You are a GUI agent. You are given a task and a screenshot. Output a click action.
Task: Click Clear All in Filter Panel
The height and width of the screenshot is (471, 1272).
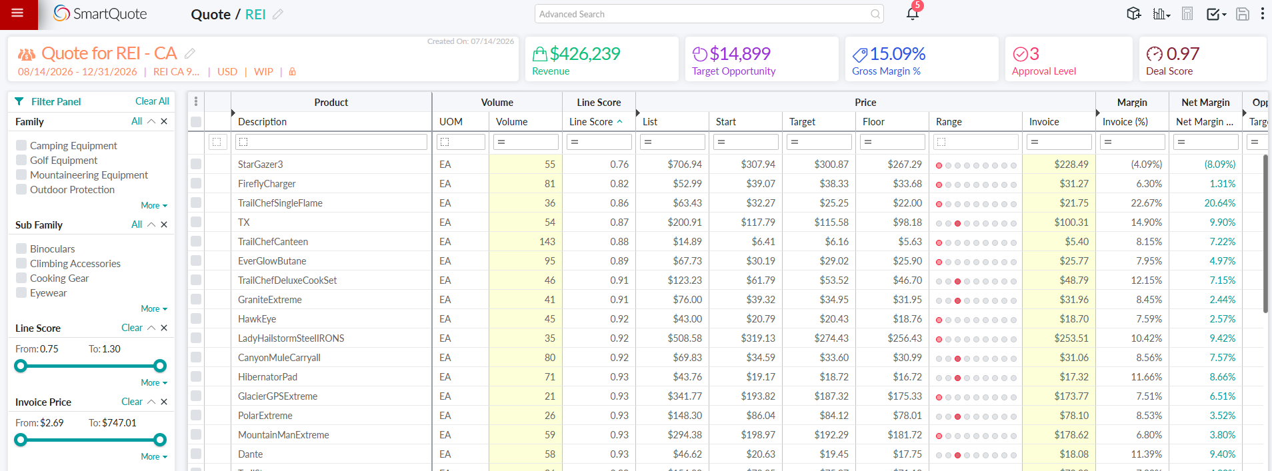tap(152, 101)
